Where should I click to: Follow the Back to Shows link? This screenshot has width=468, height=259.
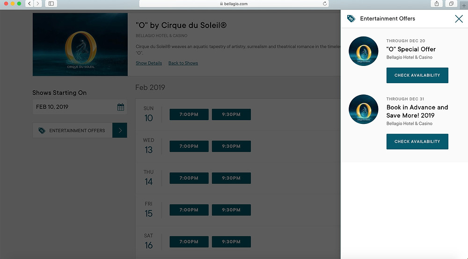point(183,63)
